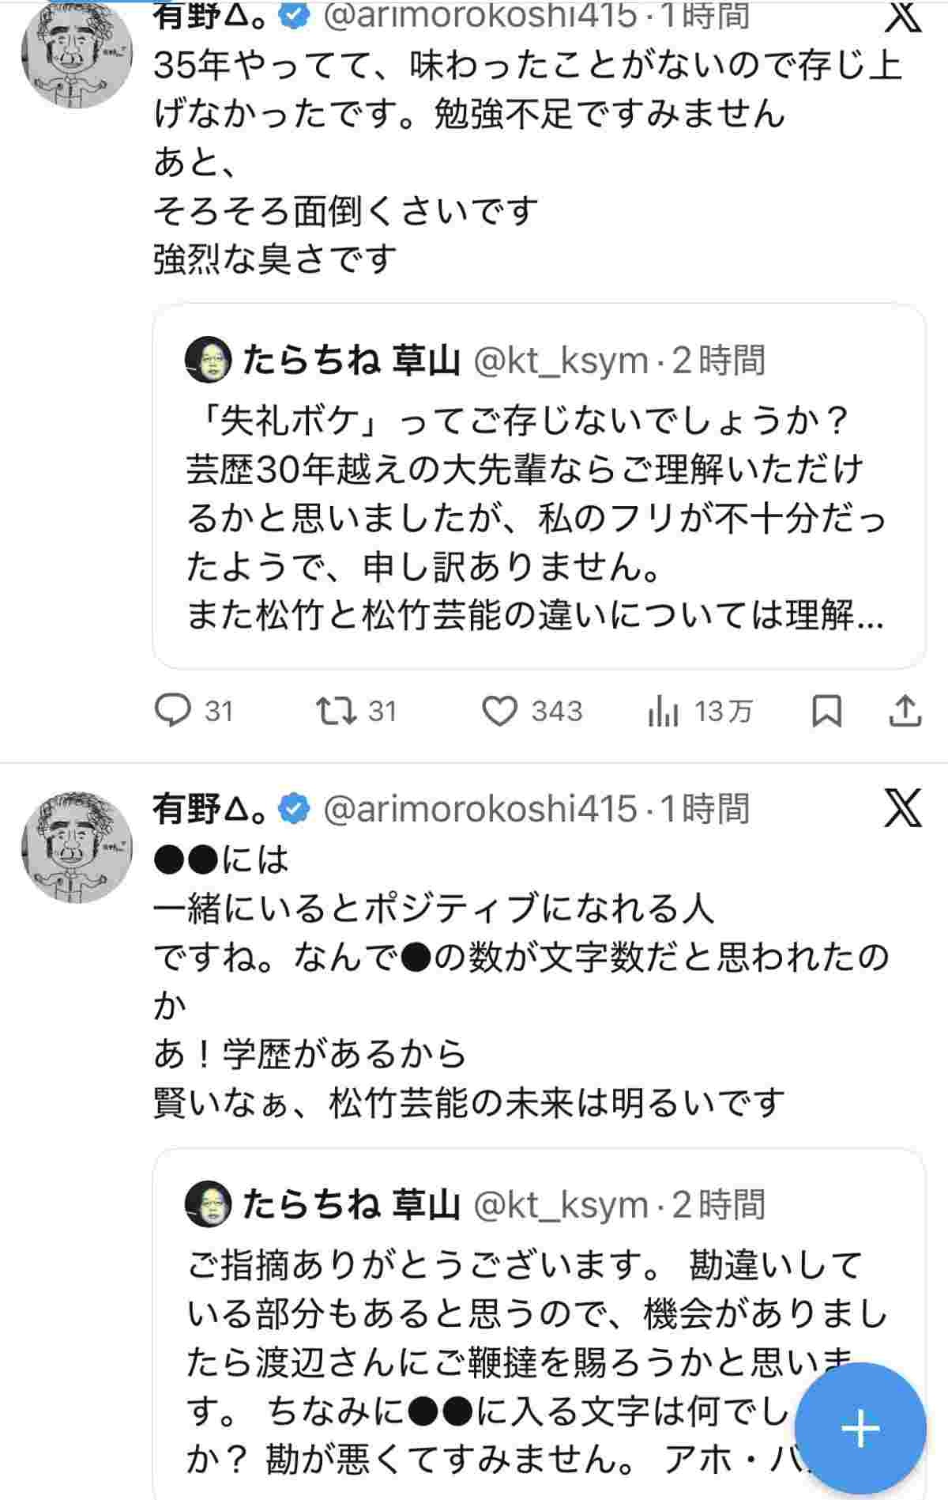Image resolution: width=948 pixels, height=1500 pixels.
Task: Tap たらちね 草山 avatar in first quote
Action: [209, 361]
